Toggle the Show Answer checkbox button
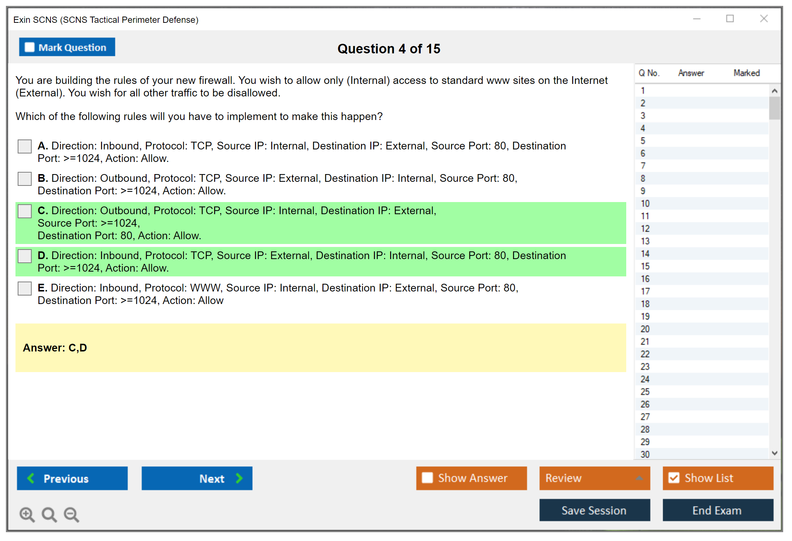 point(427,478)
